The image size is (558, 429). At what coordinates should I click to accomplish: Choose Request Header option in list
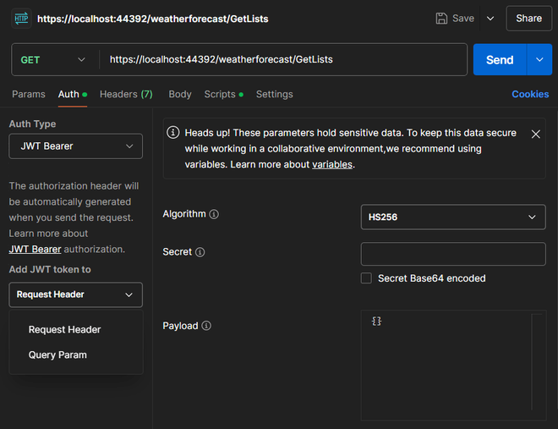pyautogui.click(x=64, y=330)
